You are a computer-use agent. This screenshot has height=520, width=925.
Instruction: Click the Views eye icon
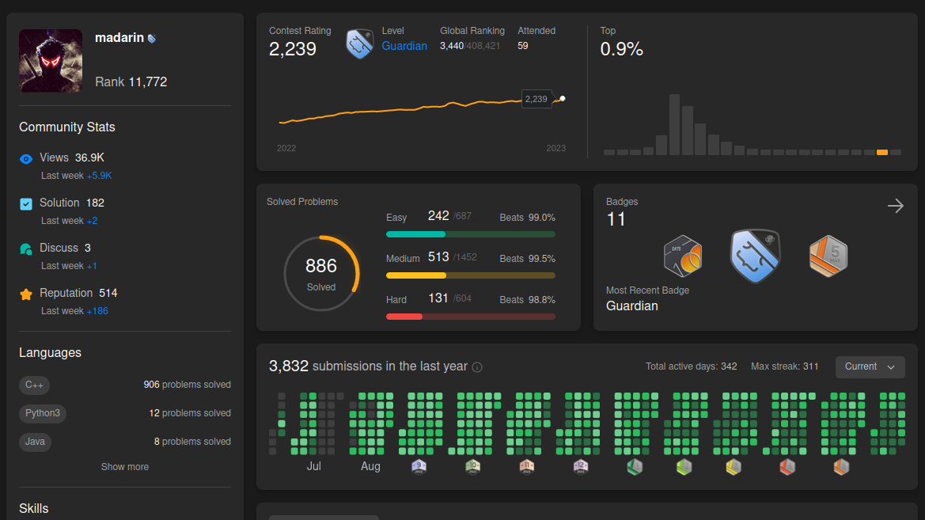(x=26, y=159)
